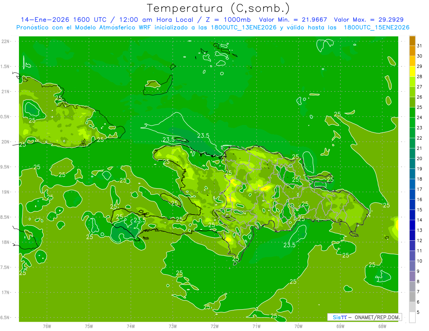Image resolution: width=429 pixels, height=331 pixels.
Task: Click the "75W" longitude axis label
Action: [89, 326]
